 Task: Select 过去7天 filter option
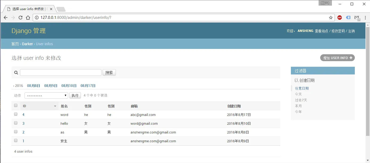(301, 100)
